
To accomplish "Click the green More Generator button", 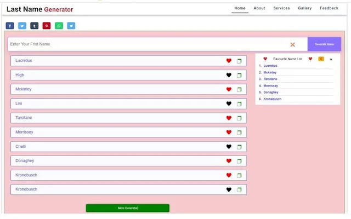I will pyautogui.click(x=128, y=208).
